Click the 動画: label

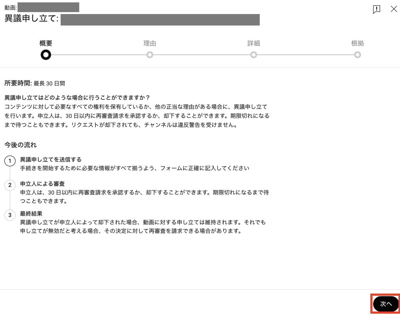[x=11, y=8]
